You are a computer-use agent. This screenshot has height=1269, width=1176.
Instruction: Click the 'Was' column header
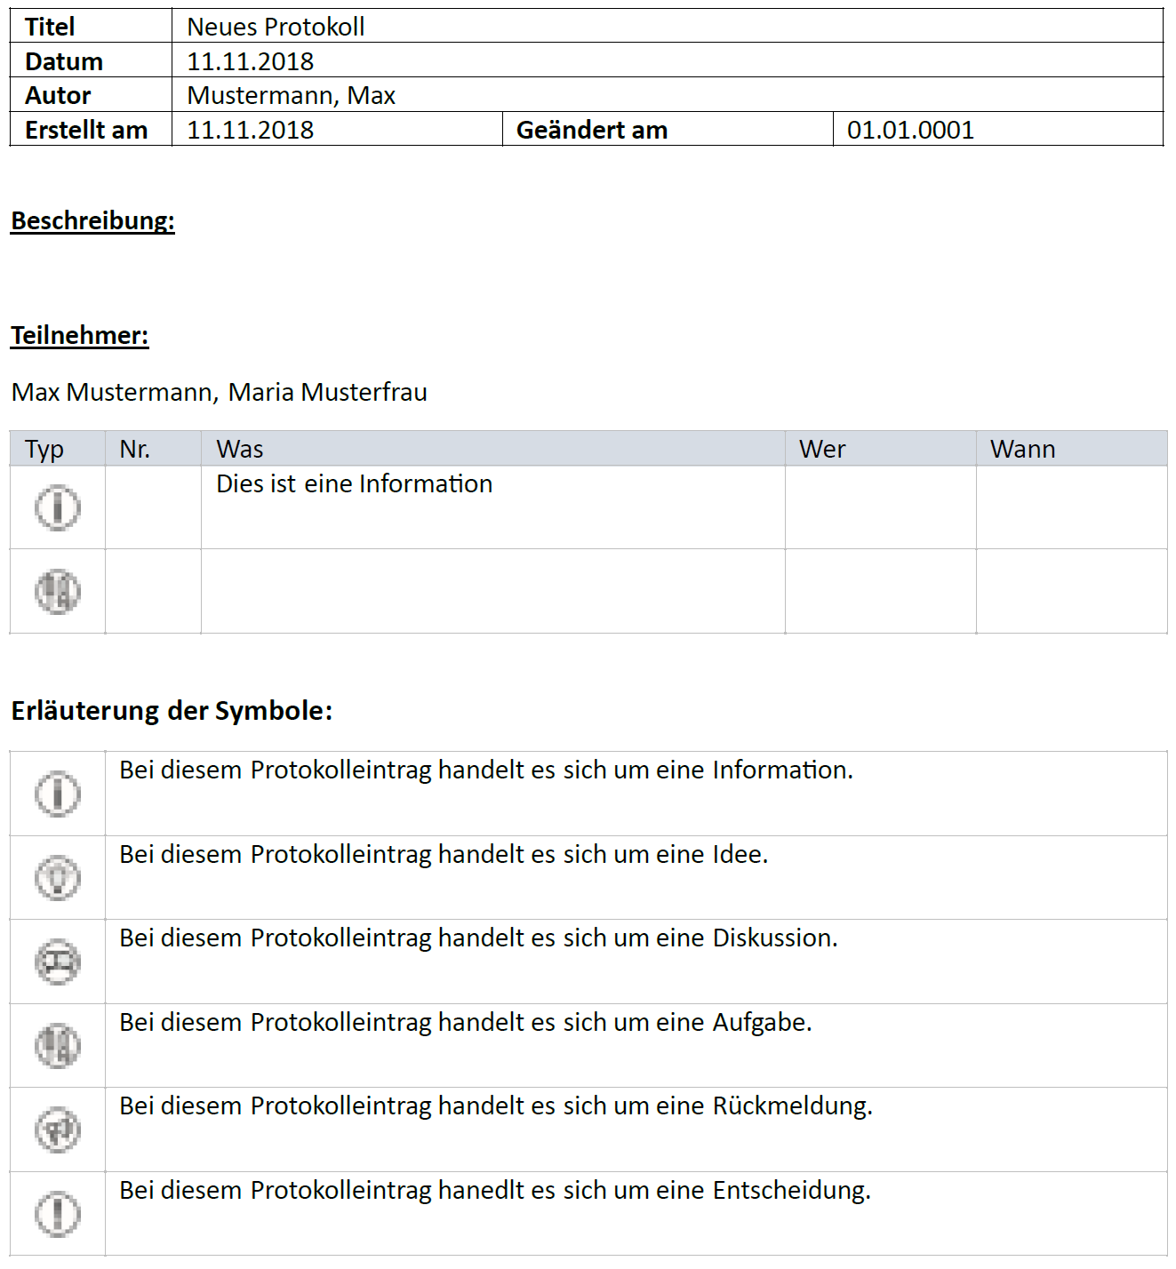[x=240, y=449]
